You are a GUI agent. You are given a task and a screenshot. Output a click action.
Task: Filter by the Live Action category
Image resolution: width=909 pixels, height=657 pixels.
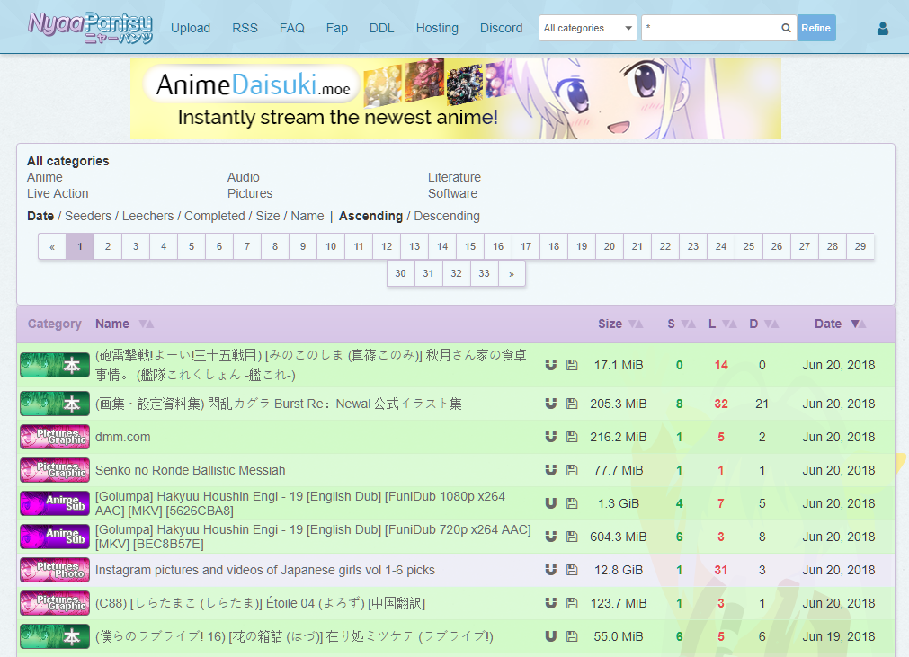tap(58, 193)
